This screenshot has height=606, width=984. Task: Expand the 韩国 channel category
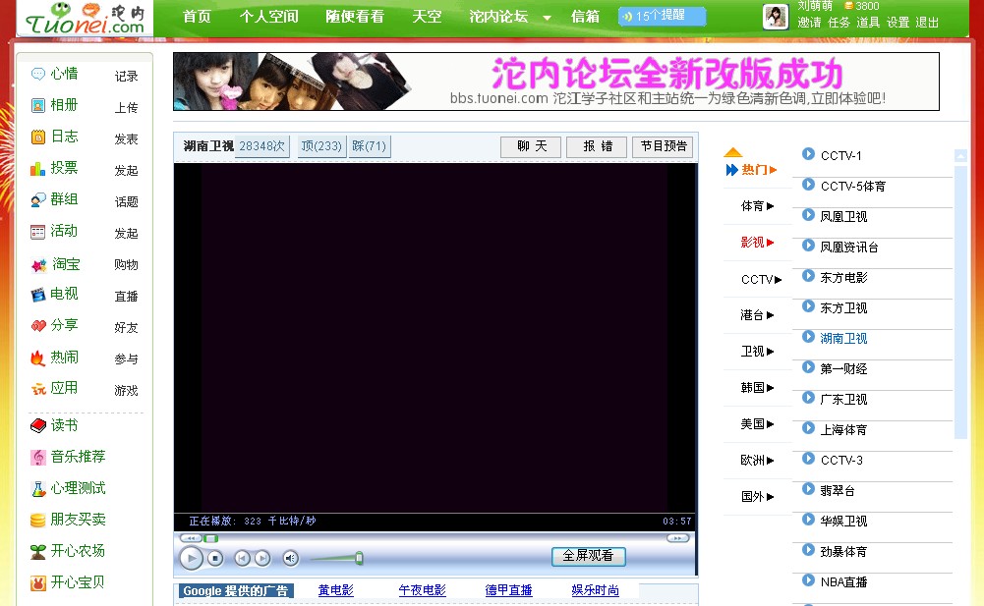[758, 388]
